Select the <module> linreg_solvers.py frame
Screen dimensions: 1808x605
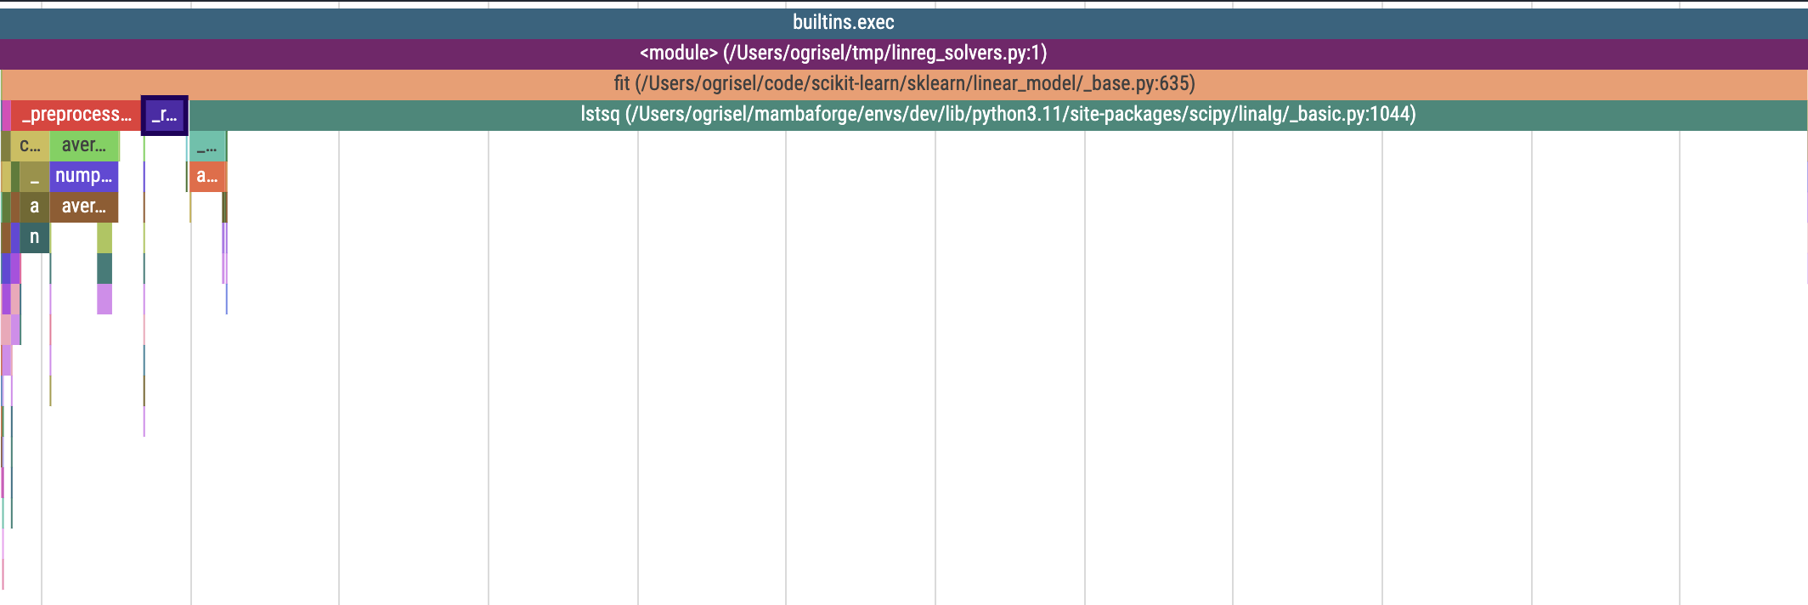click(x=904, y=54)
